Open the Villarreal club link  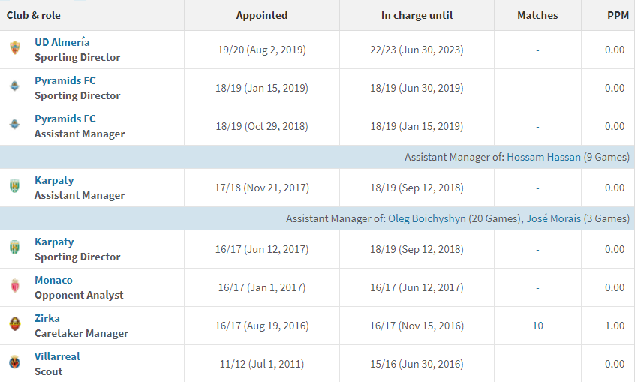coord(57,356)
